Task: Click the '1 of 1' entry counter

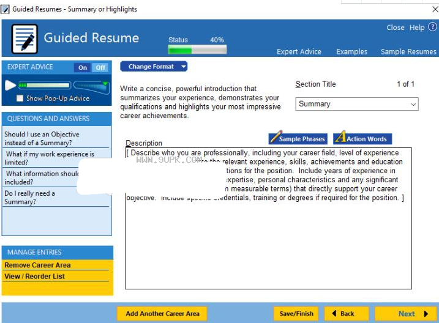Action: point(405,84)
